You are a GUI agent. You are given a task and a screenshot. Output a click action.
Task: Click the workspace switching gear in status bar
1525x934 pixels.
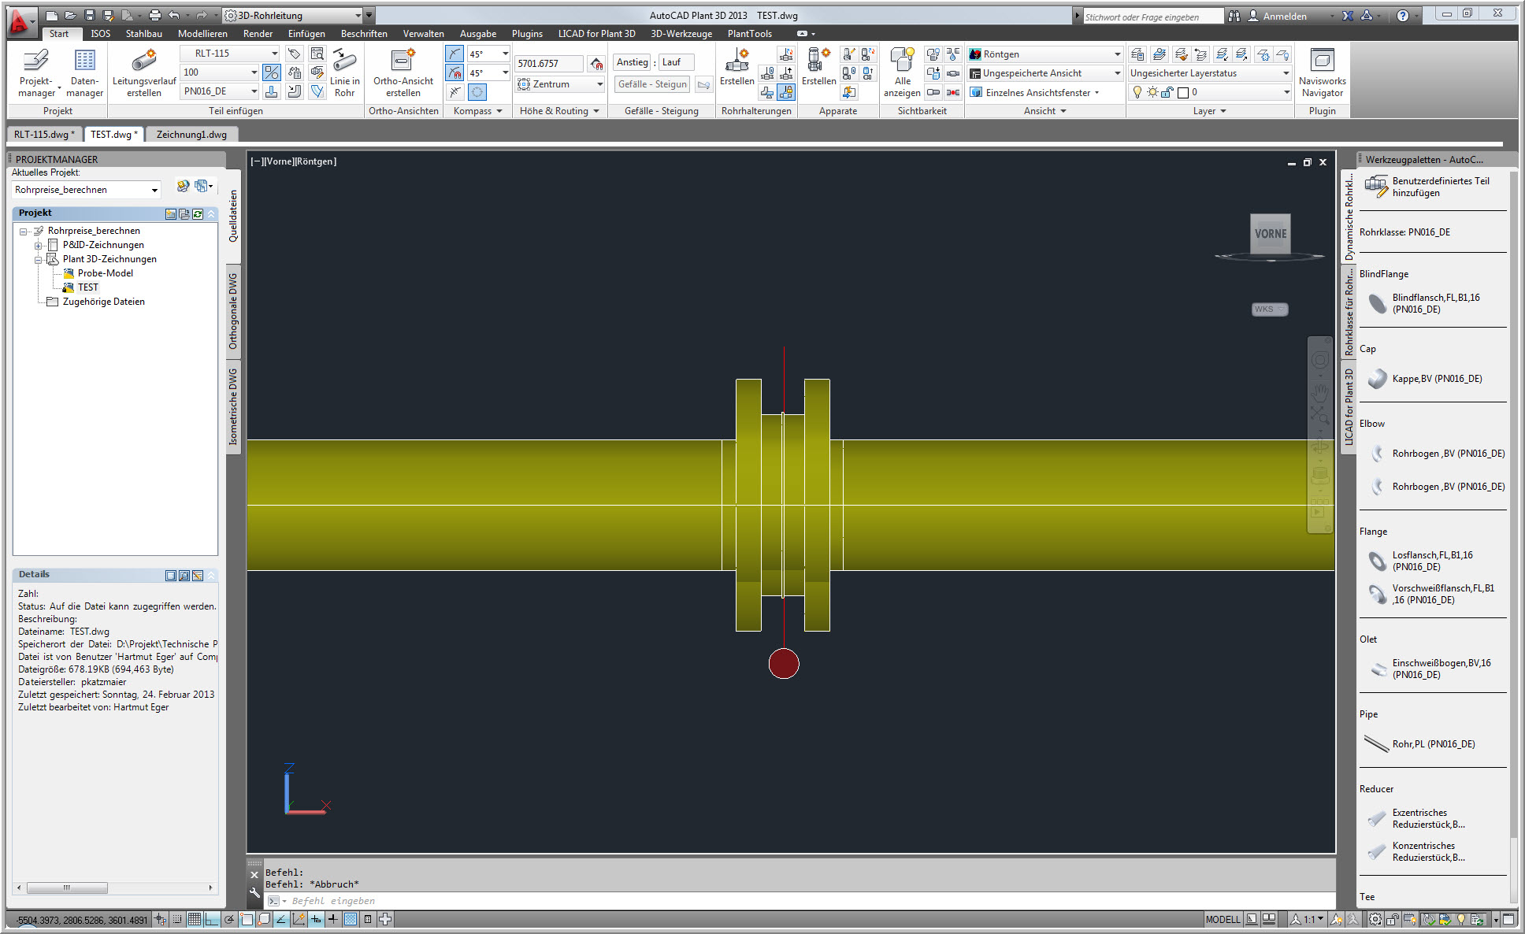coord(1375,919)
